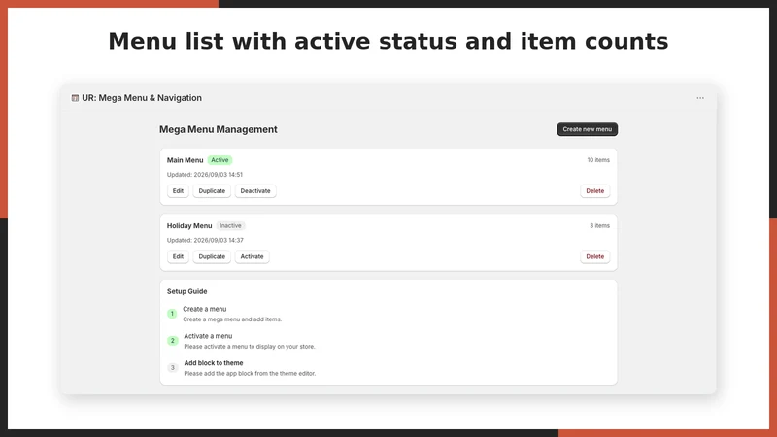
Task: Open the three-dot more options menu
Action: pos(700,98)
